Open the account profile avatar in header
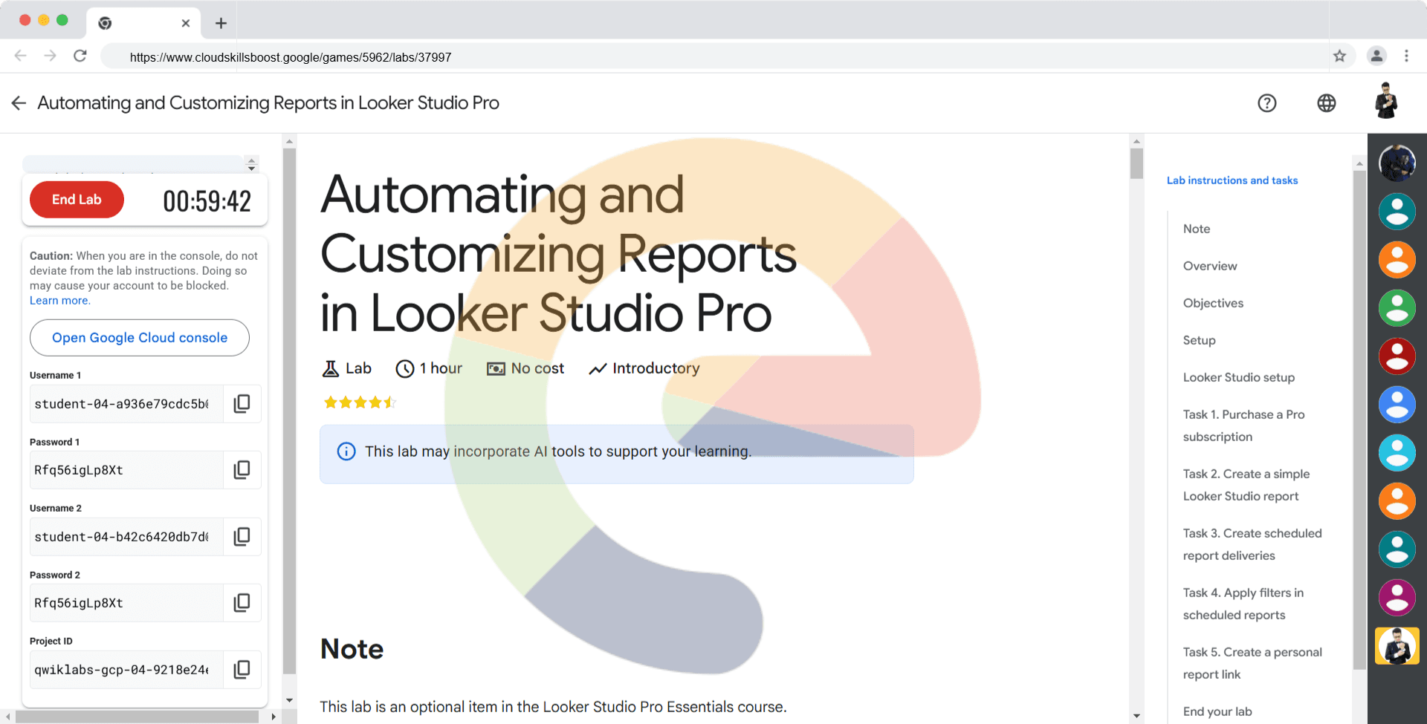Viewport: 1427px width, 724px height. click(1385, 102)
